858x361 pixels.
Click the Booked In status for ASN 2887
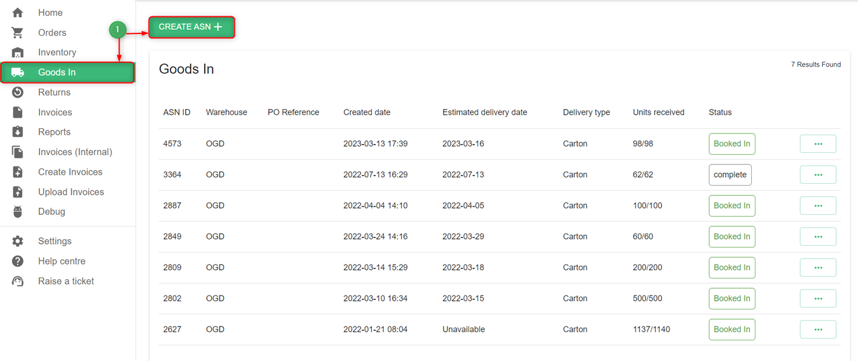click(x=732, y=206)
